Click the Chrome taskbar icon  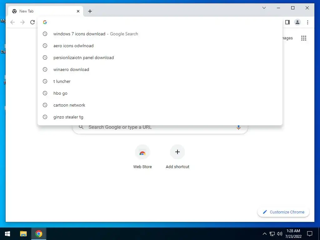coord(38,234)
